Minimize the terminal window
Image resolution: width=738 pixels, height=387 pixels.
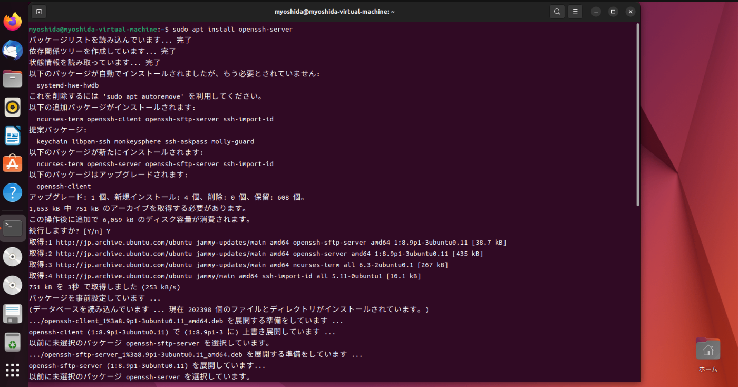tap(596, 11)
